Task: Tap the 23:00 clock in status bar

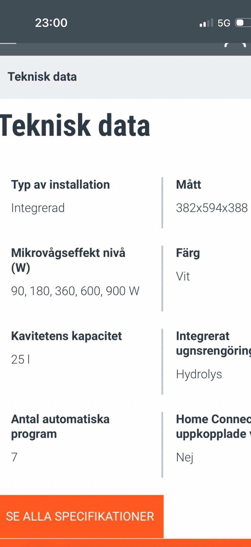Action: tap(51, 23)
